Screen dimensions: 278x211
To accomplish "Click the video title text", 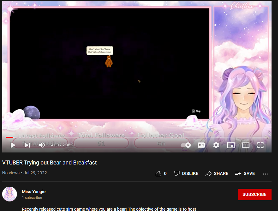I will 50,163.
